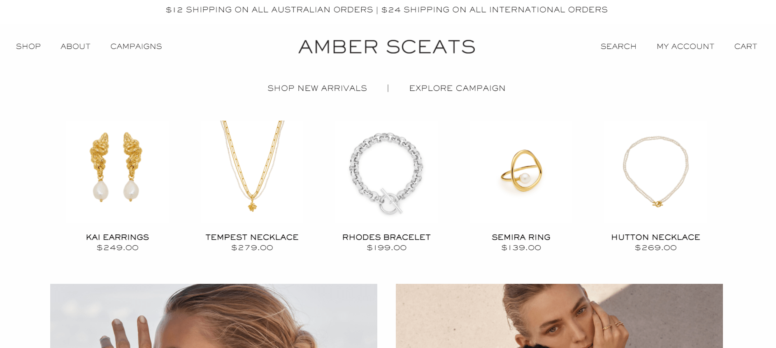Go to Campaigns page
This screenshot has height=348, width=776.
pos(136,46)
